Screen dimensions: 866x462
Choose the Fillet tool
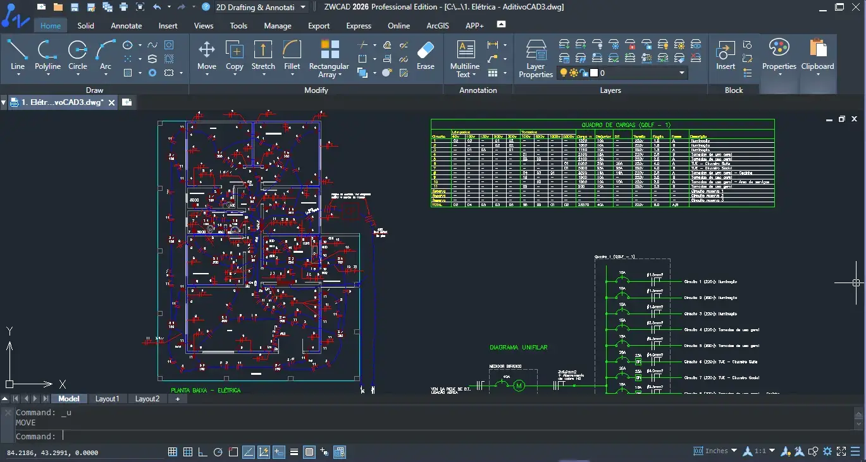[292, 56]
